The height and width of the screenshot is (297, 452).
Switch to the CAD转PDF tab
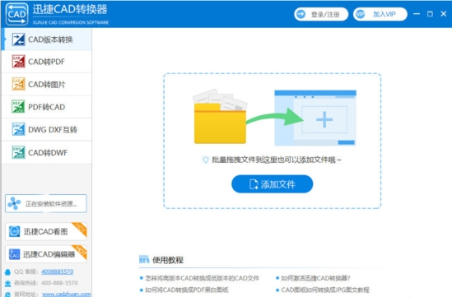click(47, 62)
